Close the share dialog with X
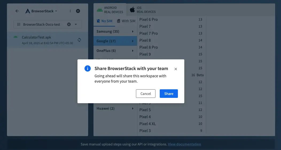281x150 pixels. tap(176, 69)
